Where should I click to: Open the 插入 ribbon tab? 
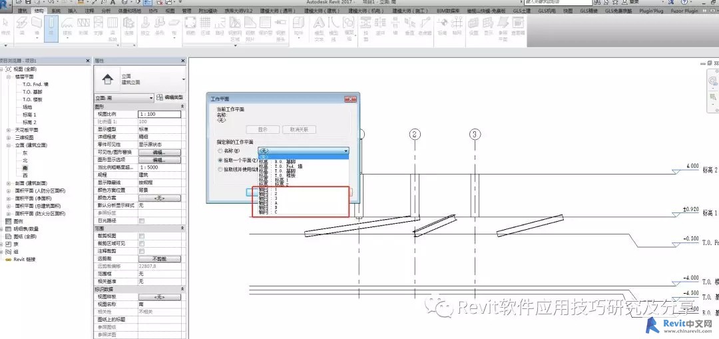73,10
